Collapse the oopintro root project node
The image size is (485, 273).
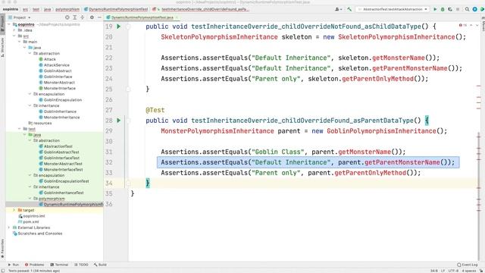pyautogui.click(x=9, y=24)
